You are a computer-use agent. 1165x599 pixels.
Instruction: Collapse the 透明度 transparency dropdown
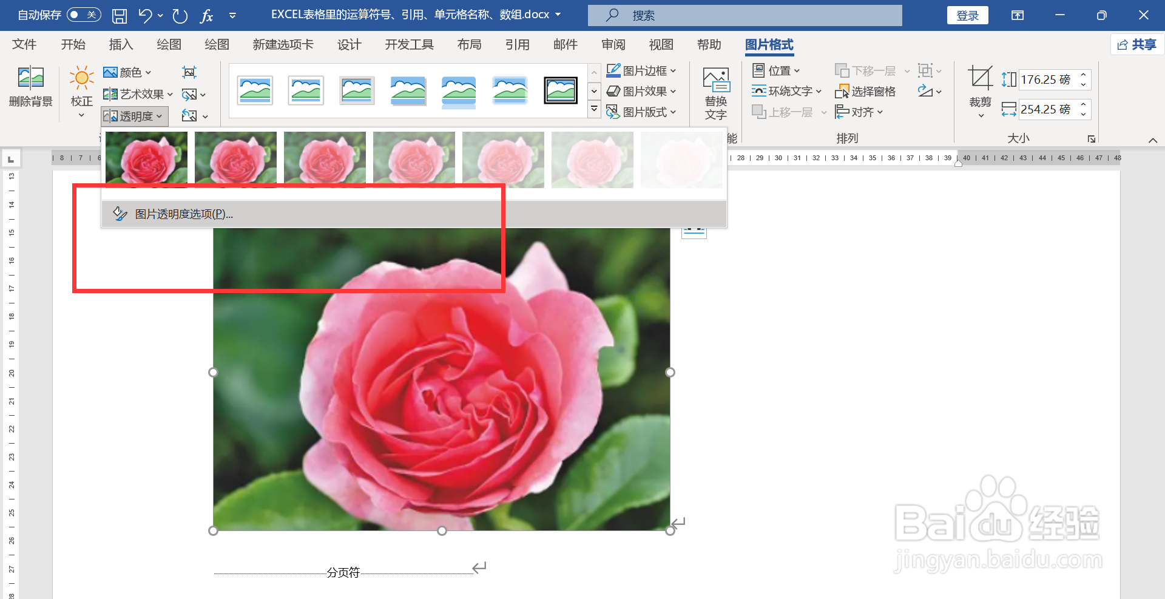point(135,116)
